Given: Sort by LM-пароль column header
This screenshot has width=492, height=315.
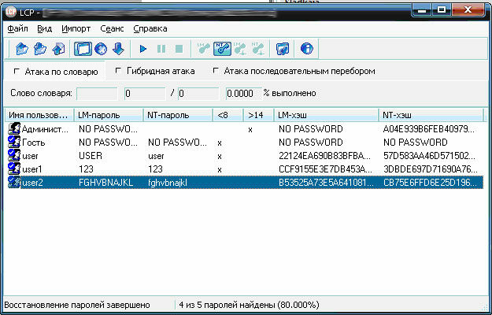Looking at the screenshot, I should [x=109, y=115].
